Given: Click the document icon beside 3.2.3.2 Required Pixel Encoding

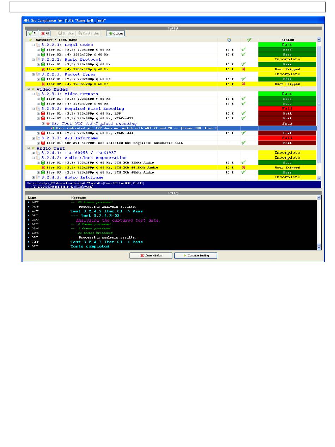Looking at the screenshot, I should tap(38, 109).
